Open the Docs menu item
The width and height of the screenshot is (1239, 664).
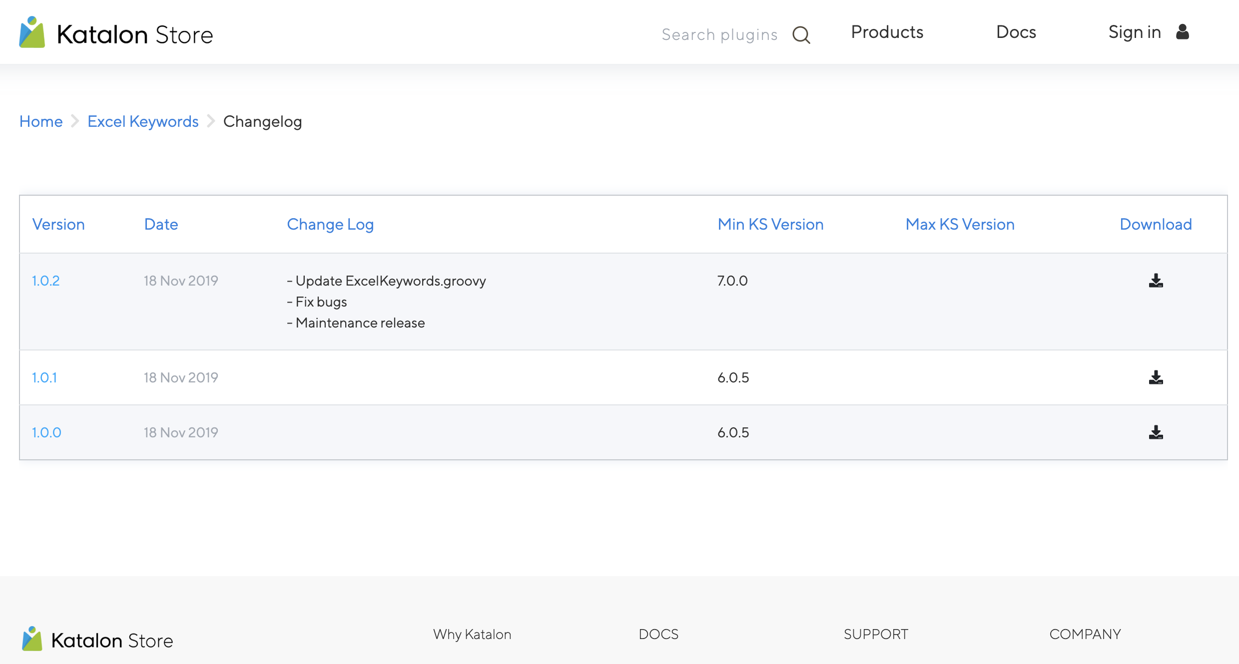(x=1016, y=32)
